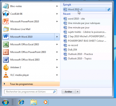Expand Bloc-notes submenu arrow

pos(57,6)
